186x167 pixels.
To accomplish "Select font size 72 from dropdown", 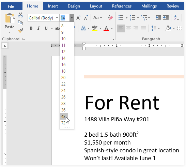I will tap(67, 123).
